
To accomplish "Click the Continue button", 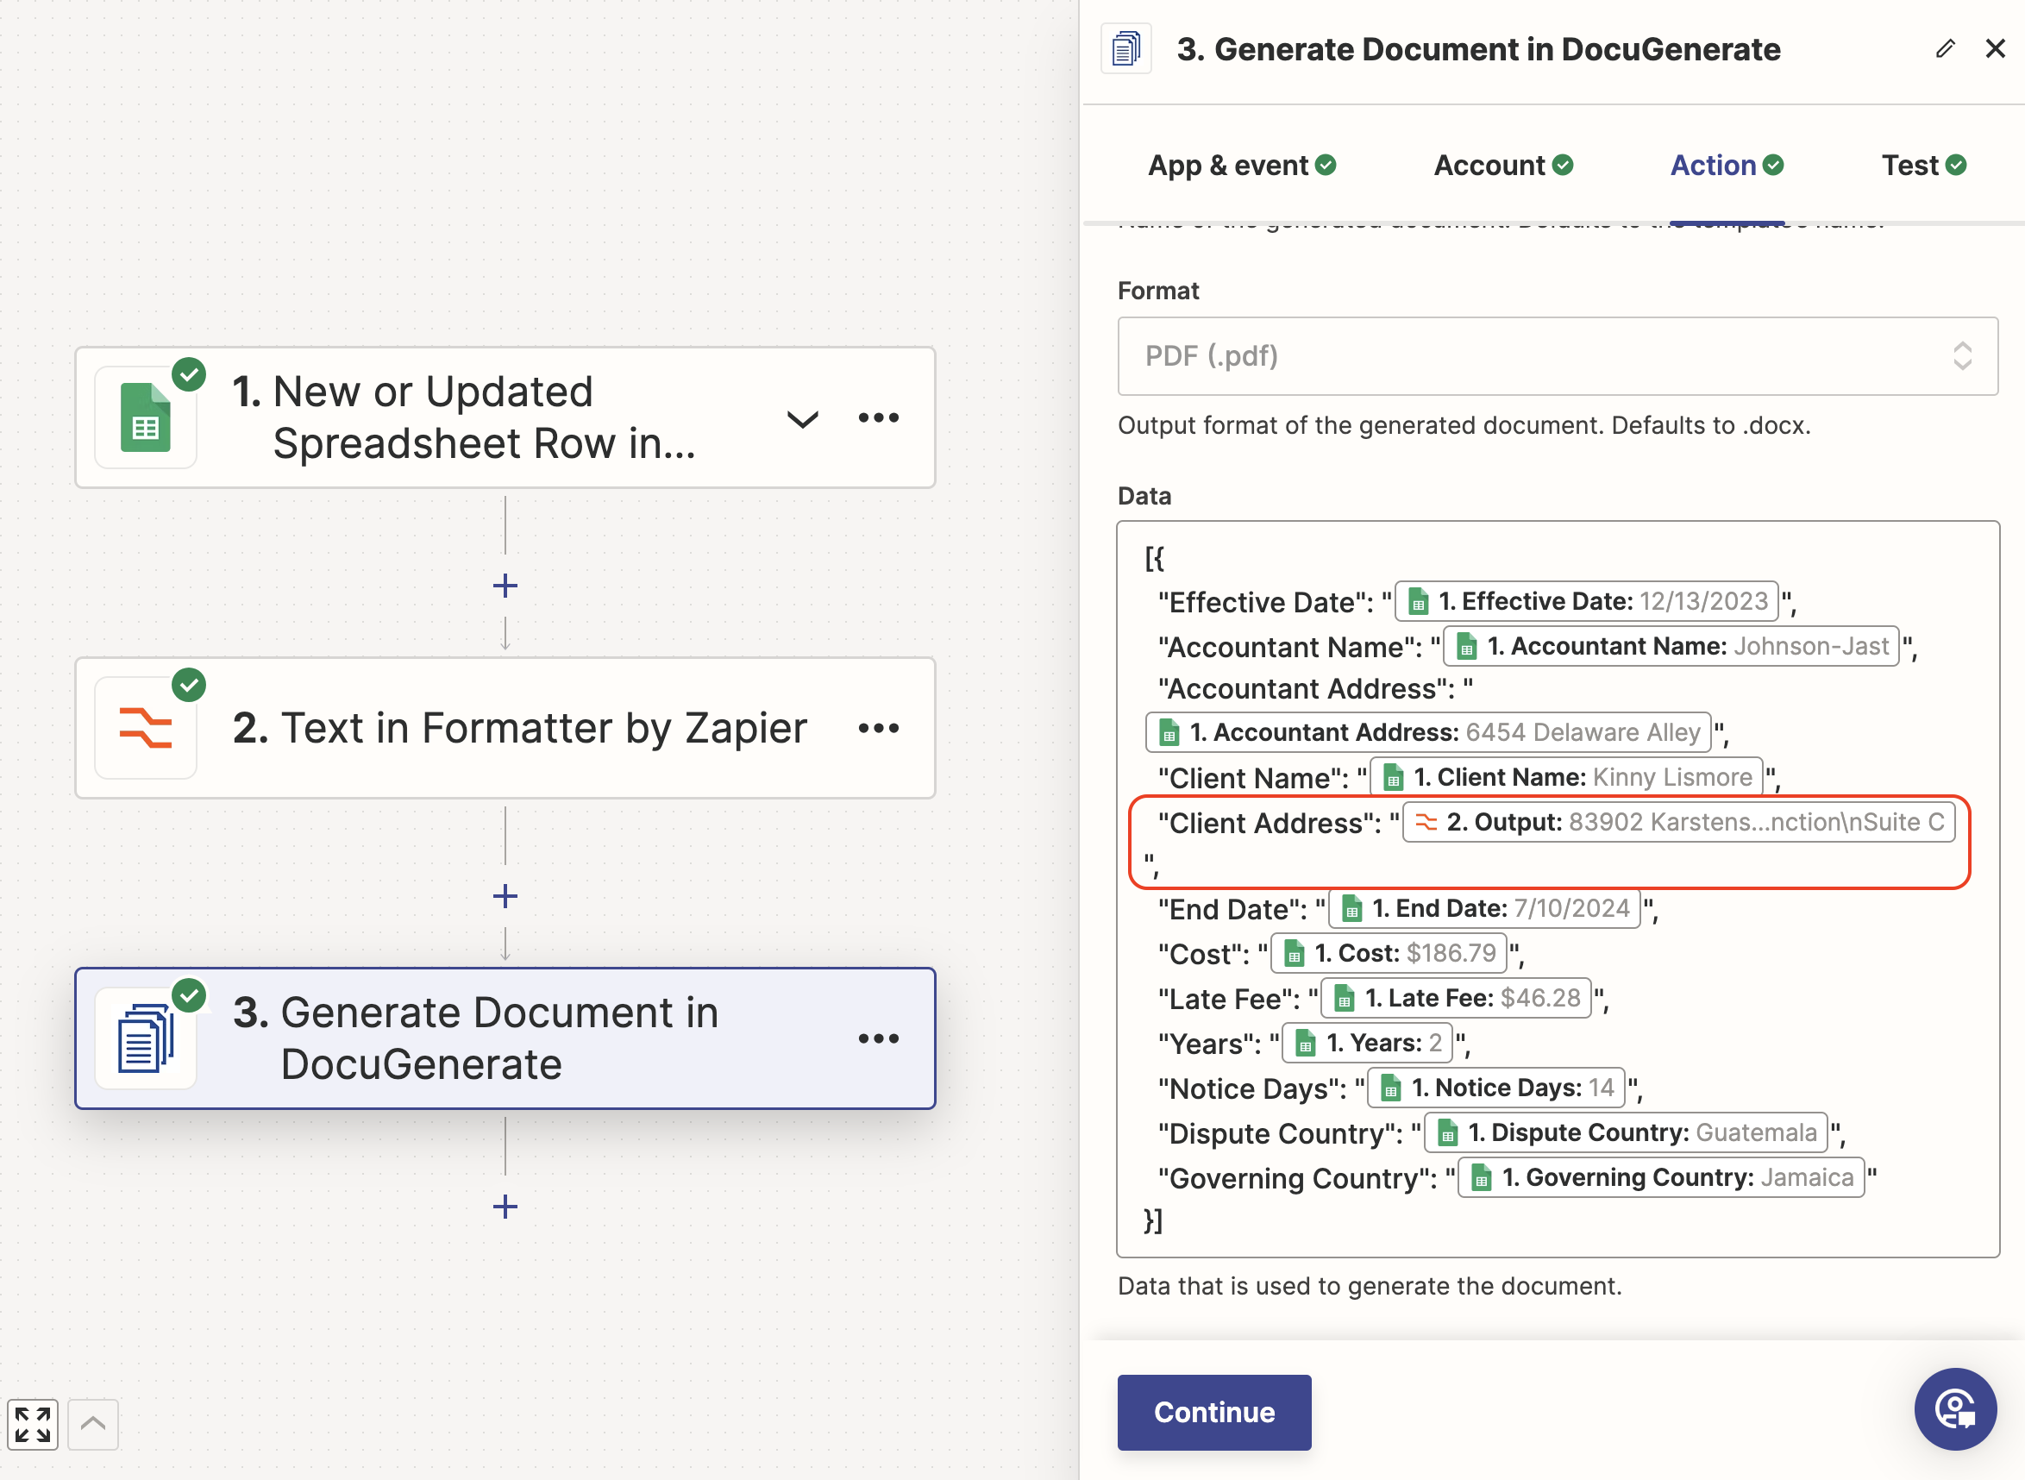I will tap(1213, 1412).
